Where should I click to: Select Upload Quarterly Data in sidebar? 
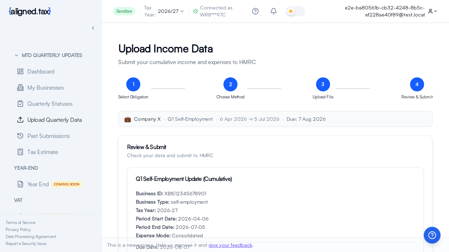click(x=54, y=120)
